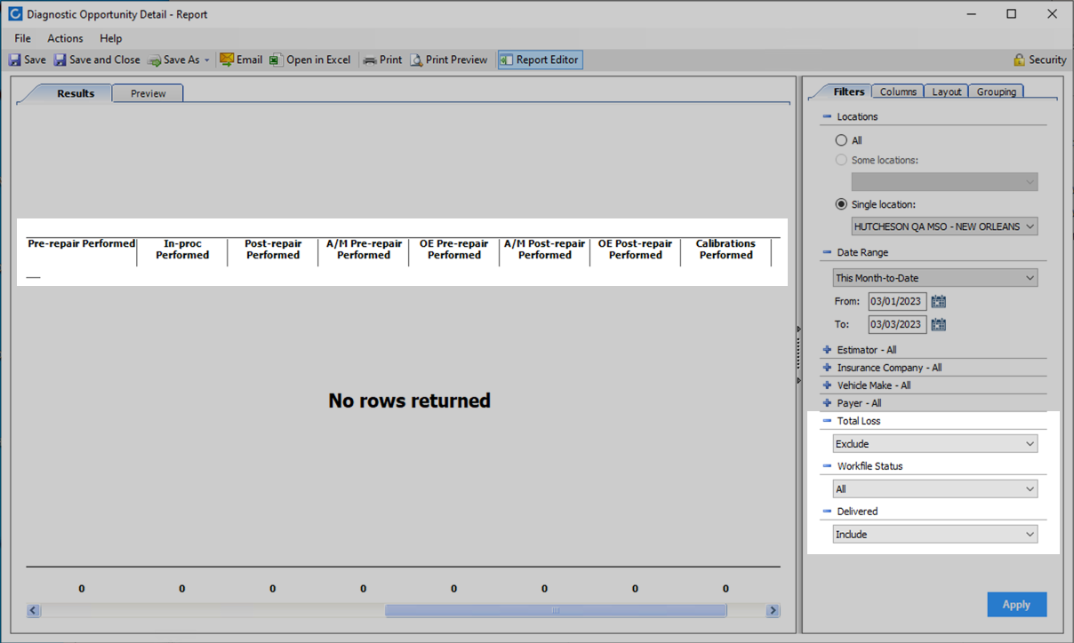Select the Single location radio button
This screenshot has height=643, width=1074.
tap(841, 204)
